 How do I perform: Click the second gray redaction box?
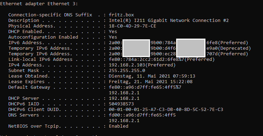tap(191, 48)
